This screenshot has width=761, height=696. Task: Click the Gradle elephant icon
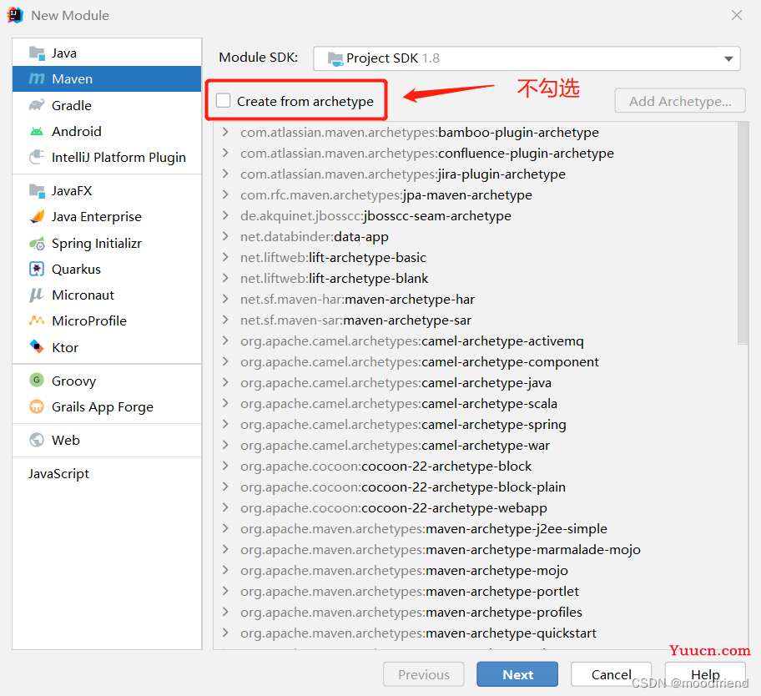tap(37, 105)
